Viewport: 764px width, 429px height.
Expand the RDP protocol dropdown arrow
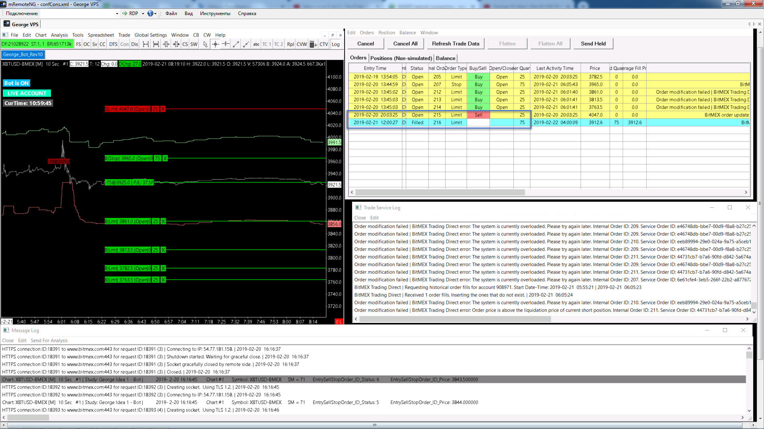[x=143, y=14]
